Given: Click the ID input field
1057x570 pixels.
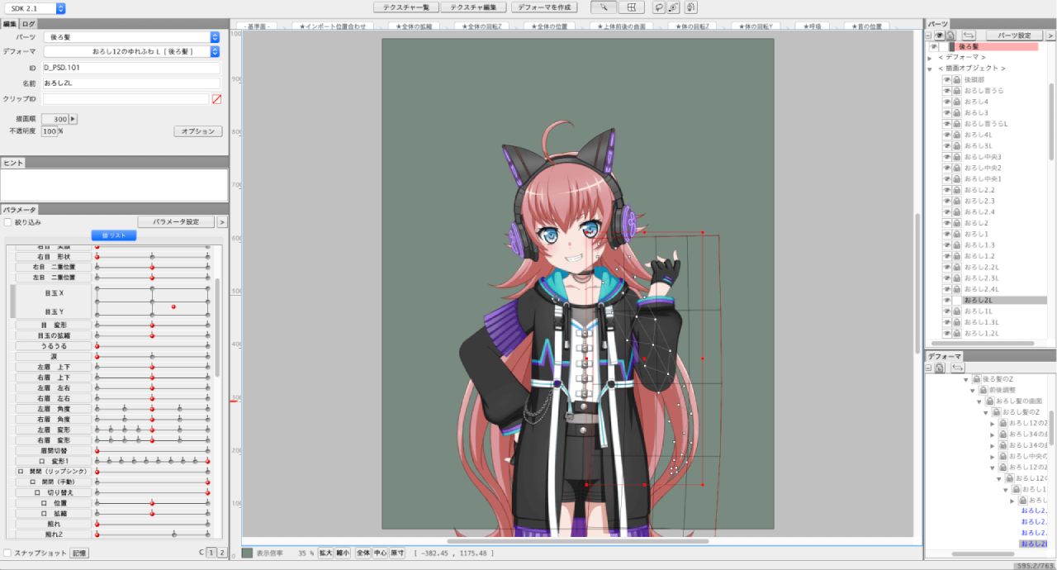Looking at the screenshot, I should 131,68.
